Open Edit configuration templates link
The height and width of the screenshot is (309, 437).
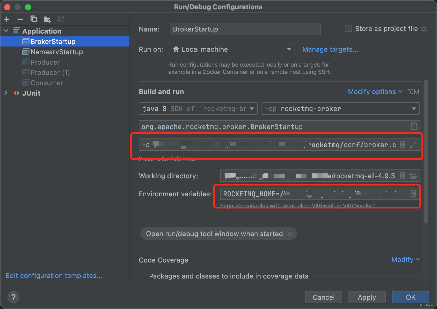pyautogui.click(x=54, y=276)
